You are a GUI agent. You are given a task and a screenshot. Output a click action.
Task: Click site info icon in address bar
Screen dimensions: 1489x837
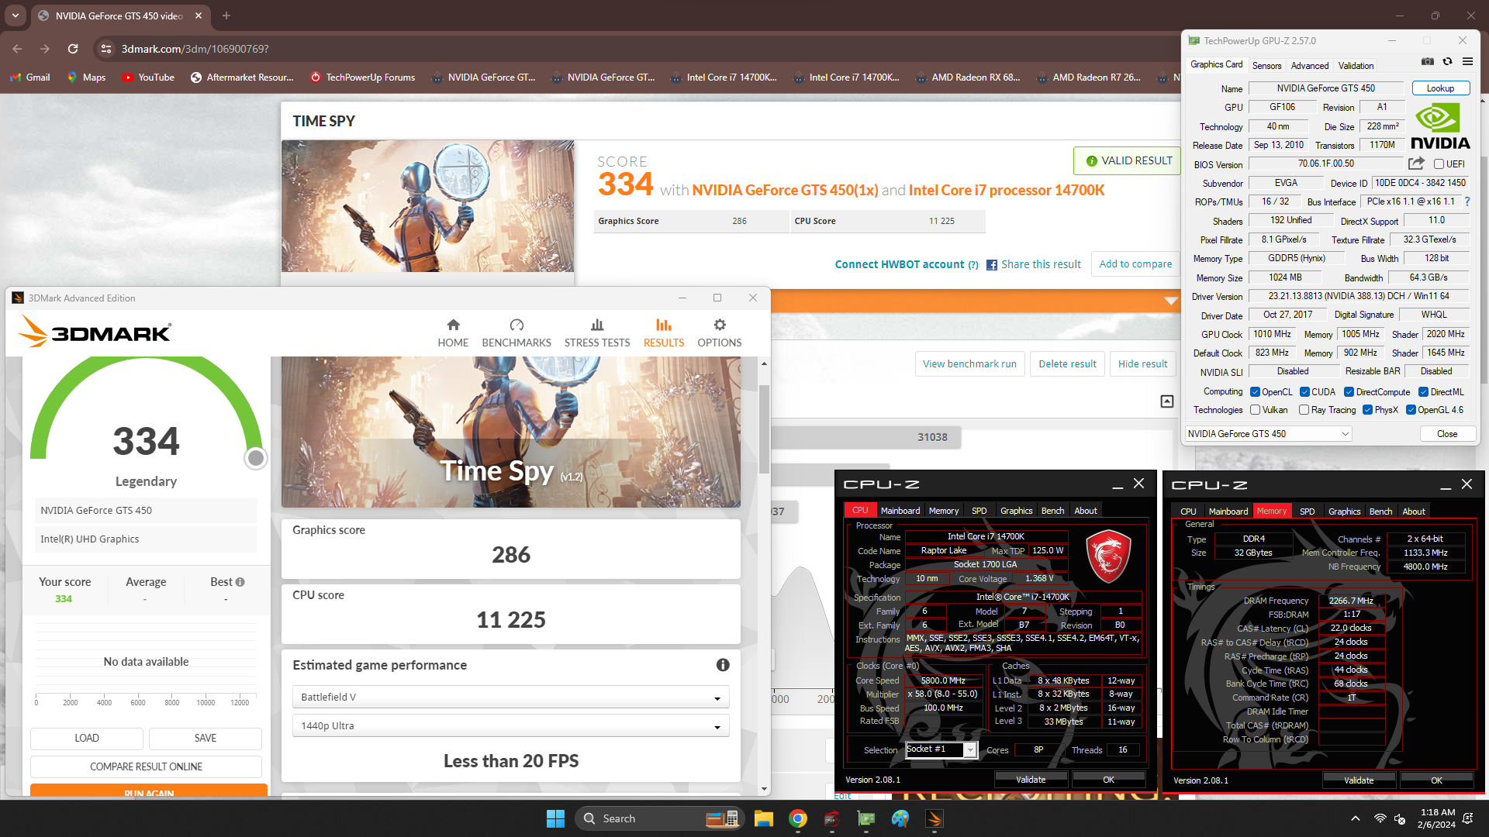(105, 49)
